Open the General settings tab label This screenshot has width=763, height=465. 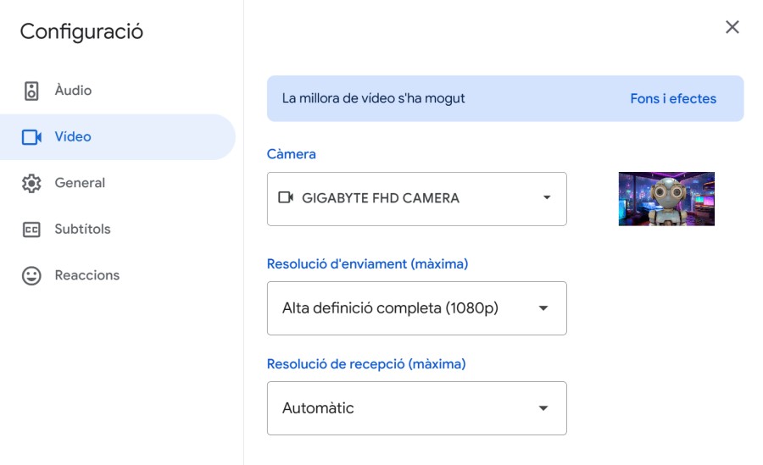click(x=80, y=183)
